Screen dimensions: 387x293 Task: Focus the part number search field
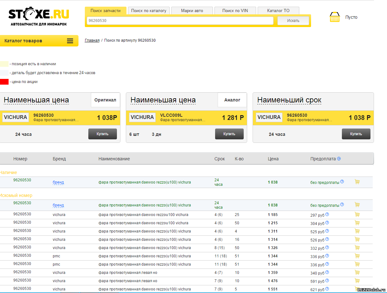[180, 21]
